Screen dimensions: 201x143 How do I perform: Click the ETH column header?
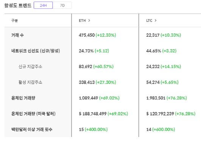click(x=82, y=20)
